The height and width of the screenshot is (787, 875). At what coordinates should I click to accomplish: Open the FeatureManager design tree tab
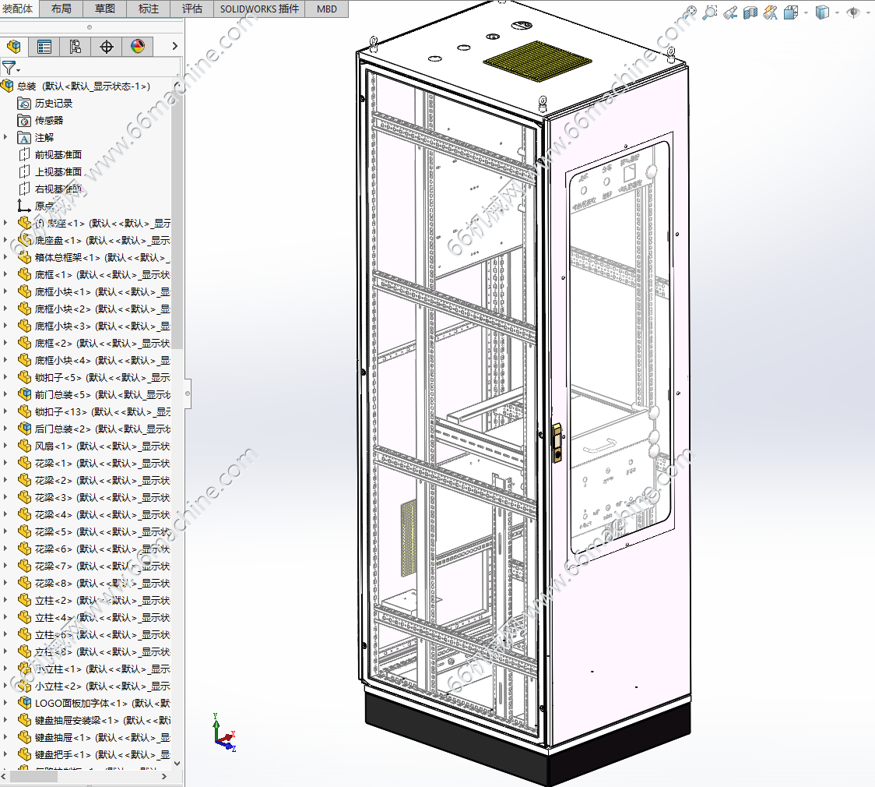(14, 46)
